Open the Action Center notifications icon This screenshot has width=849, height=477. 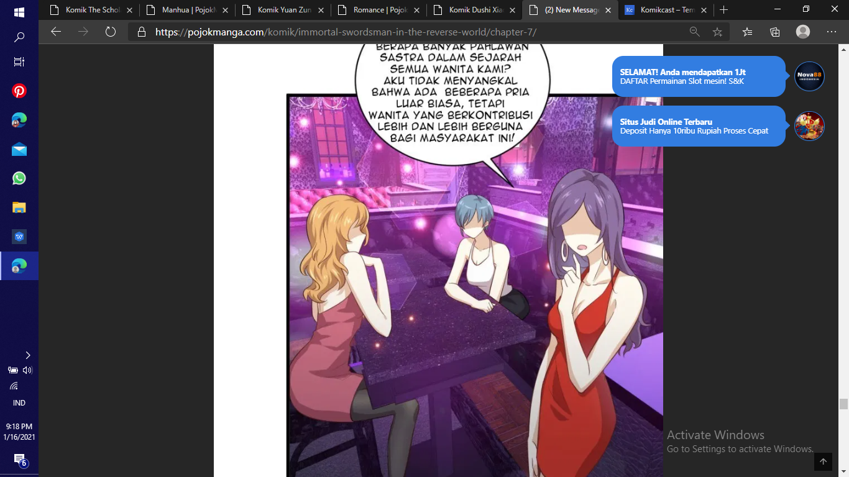pos(20,460)
